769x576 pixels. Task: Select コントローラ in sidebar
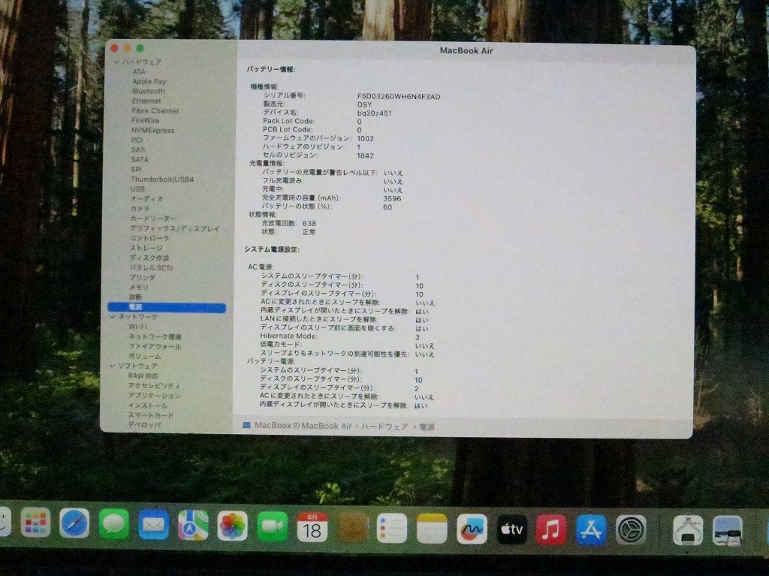[149, 238]
